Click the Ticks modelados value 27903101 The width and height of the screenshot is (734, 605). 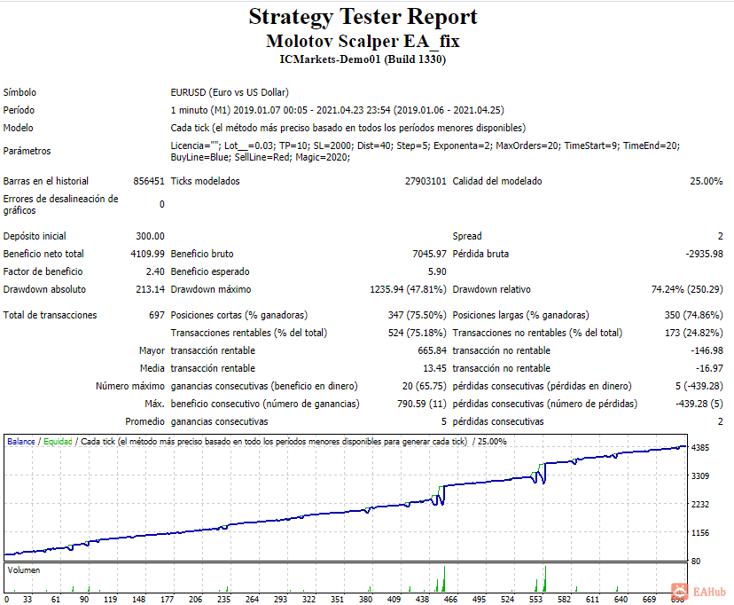click(426, 181)
